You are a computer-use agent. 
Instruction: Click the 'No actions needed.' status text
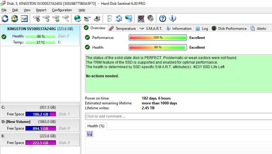click(x=102, y=76)
